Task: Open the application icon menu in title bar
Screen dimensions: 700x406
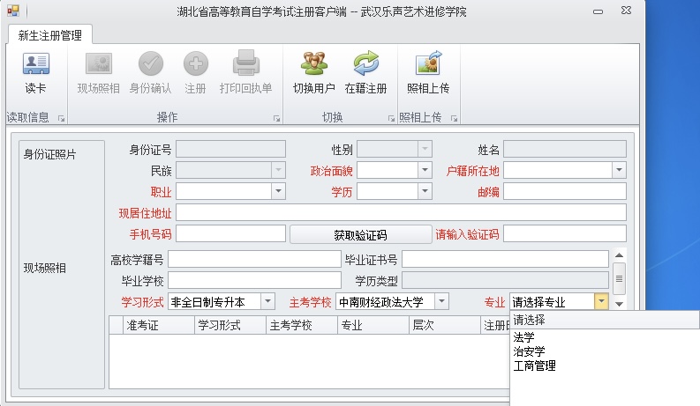Action: point(13,11)
